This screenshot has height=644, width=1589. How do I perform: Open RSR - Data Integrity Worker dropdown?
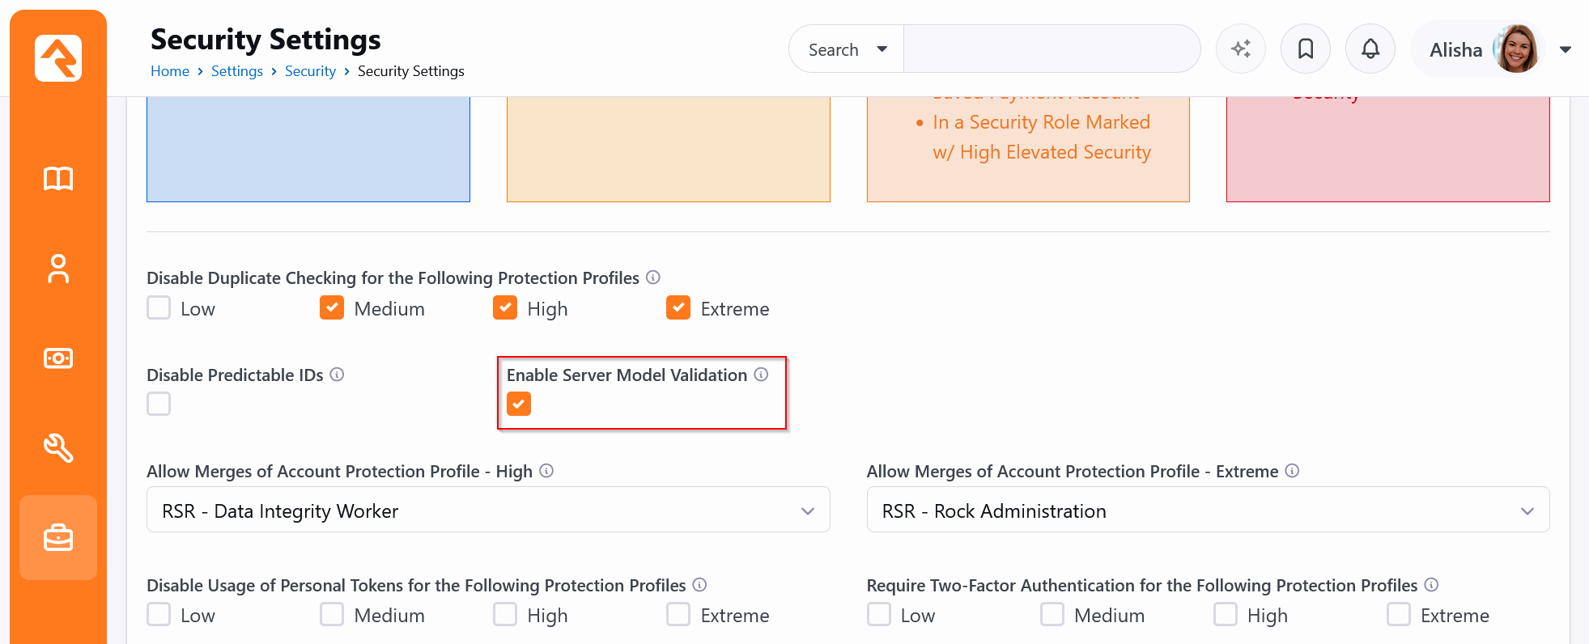pyautogui.click(x=488, y=510)
